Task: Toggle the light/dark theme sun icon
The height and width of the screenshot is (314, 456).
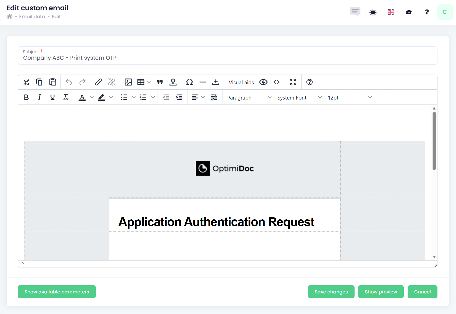Action: click(x=373, y=12)
